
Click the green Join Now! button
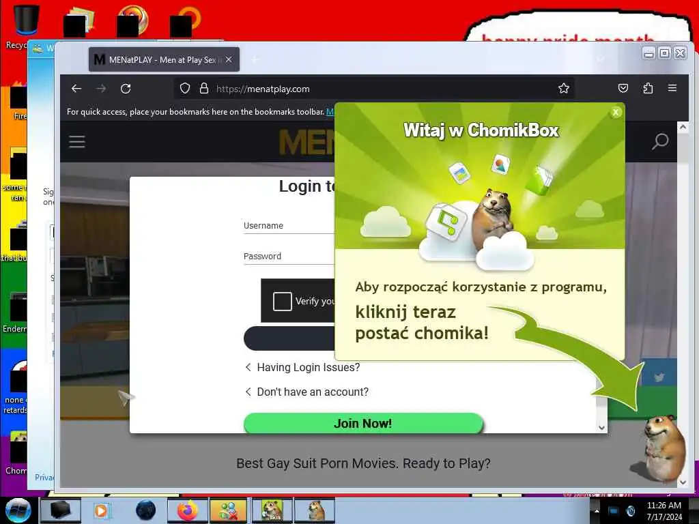(x=363, y=423)
